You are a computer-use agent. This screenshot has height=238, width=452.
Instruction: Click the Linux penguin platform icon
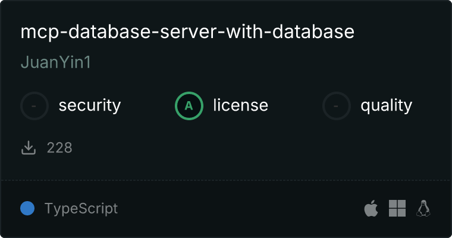coord(423,208)
